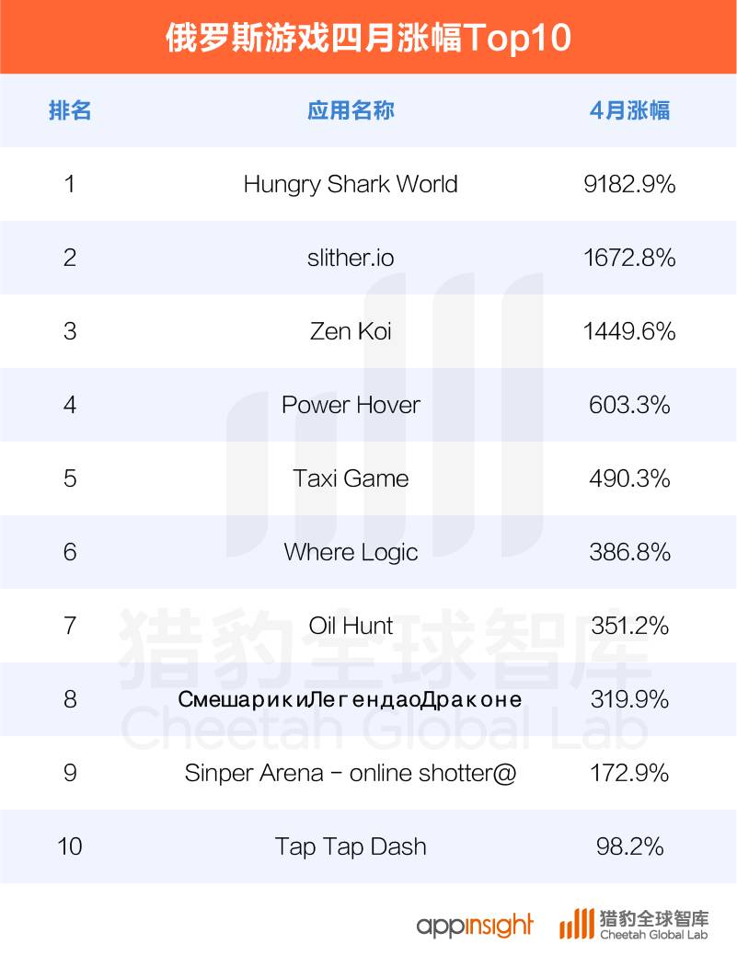Screen dimensions: 737x967
Task: Click the Tap Tap Dash app name
Action: point(351,846)
